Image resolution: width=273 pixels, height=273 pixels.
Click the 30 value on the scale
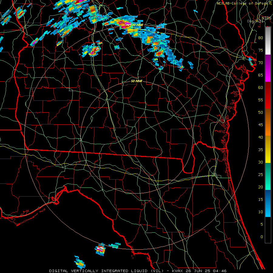[x=261, y=162]
